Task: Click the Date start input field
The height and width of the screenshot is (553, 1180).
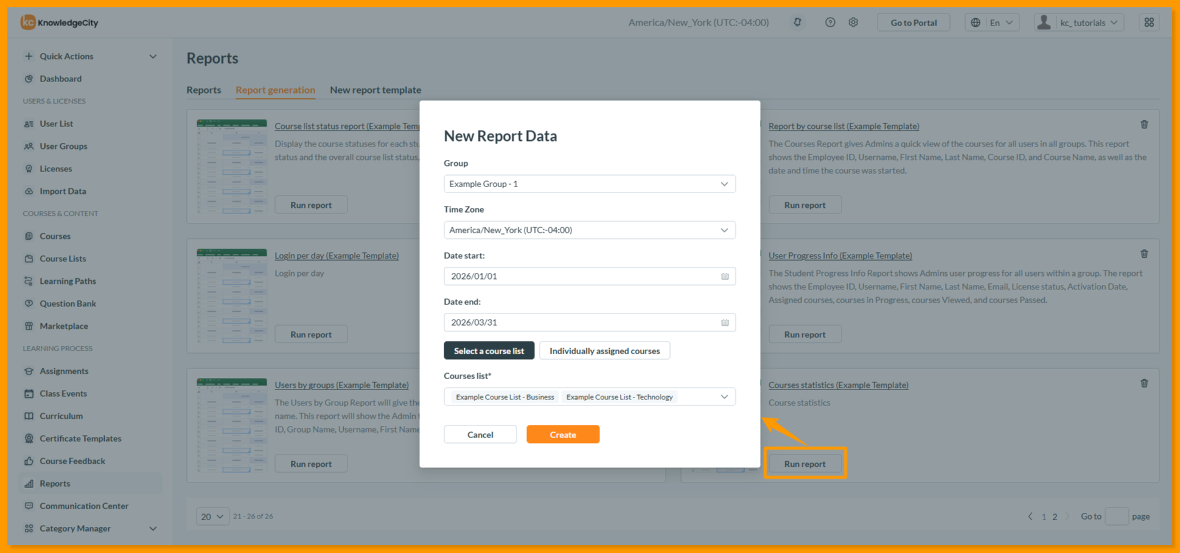Action: click(x=589, y=276)
